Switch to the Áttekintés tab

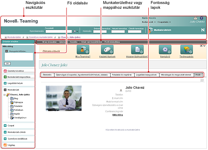tap(47, 75)
